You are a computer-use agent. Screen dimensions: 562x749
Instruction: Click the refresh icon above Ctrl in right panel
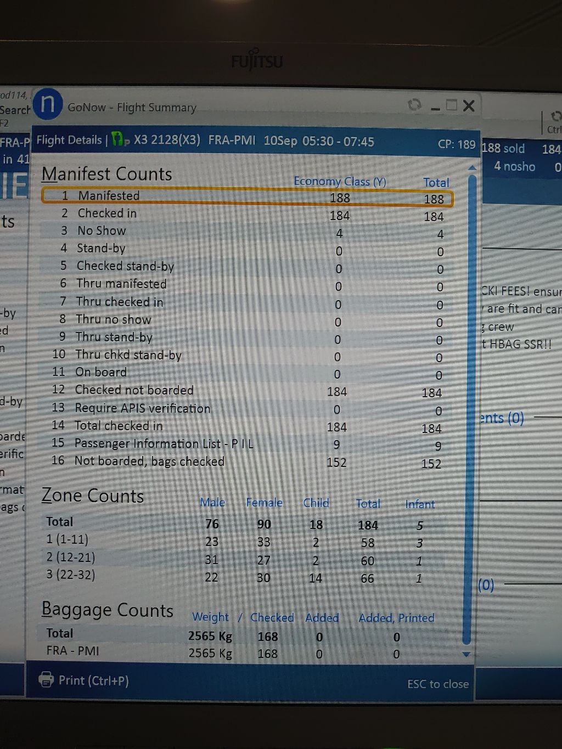point(555,116)
